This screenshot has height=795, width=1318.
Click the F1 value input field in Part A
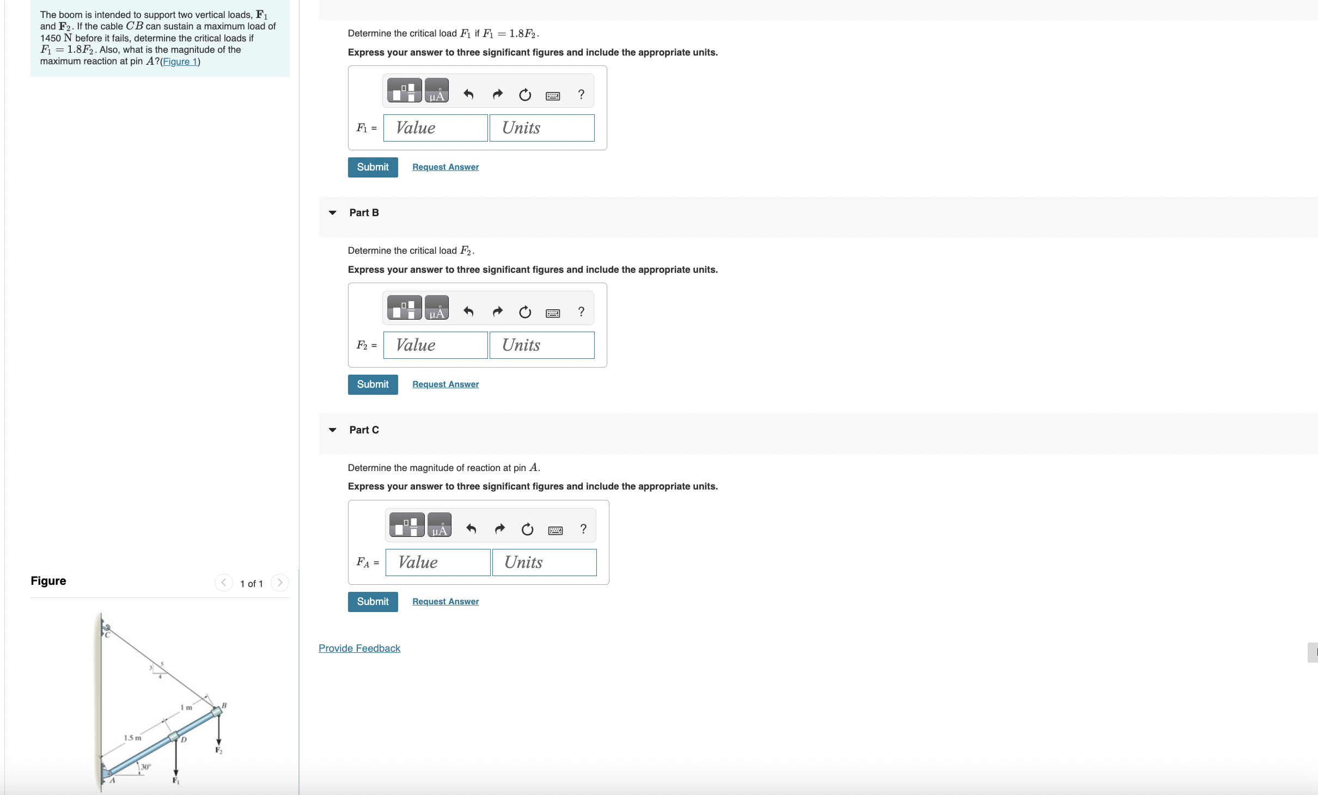point(435,127)
